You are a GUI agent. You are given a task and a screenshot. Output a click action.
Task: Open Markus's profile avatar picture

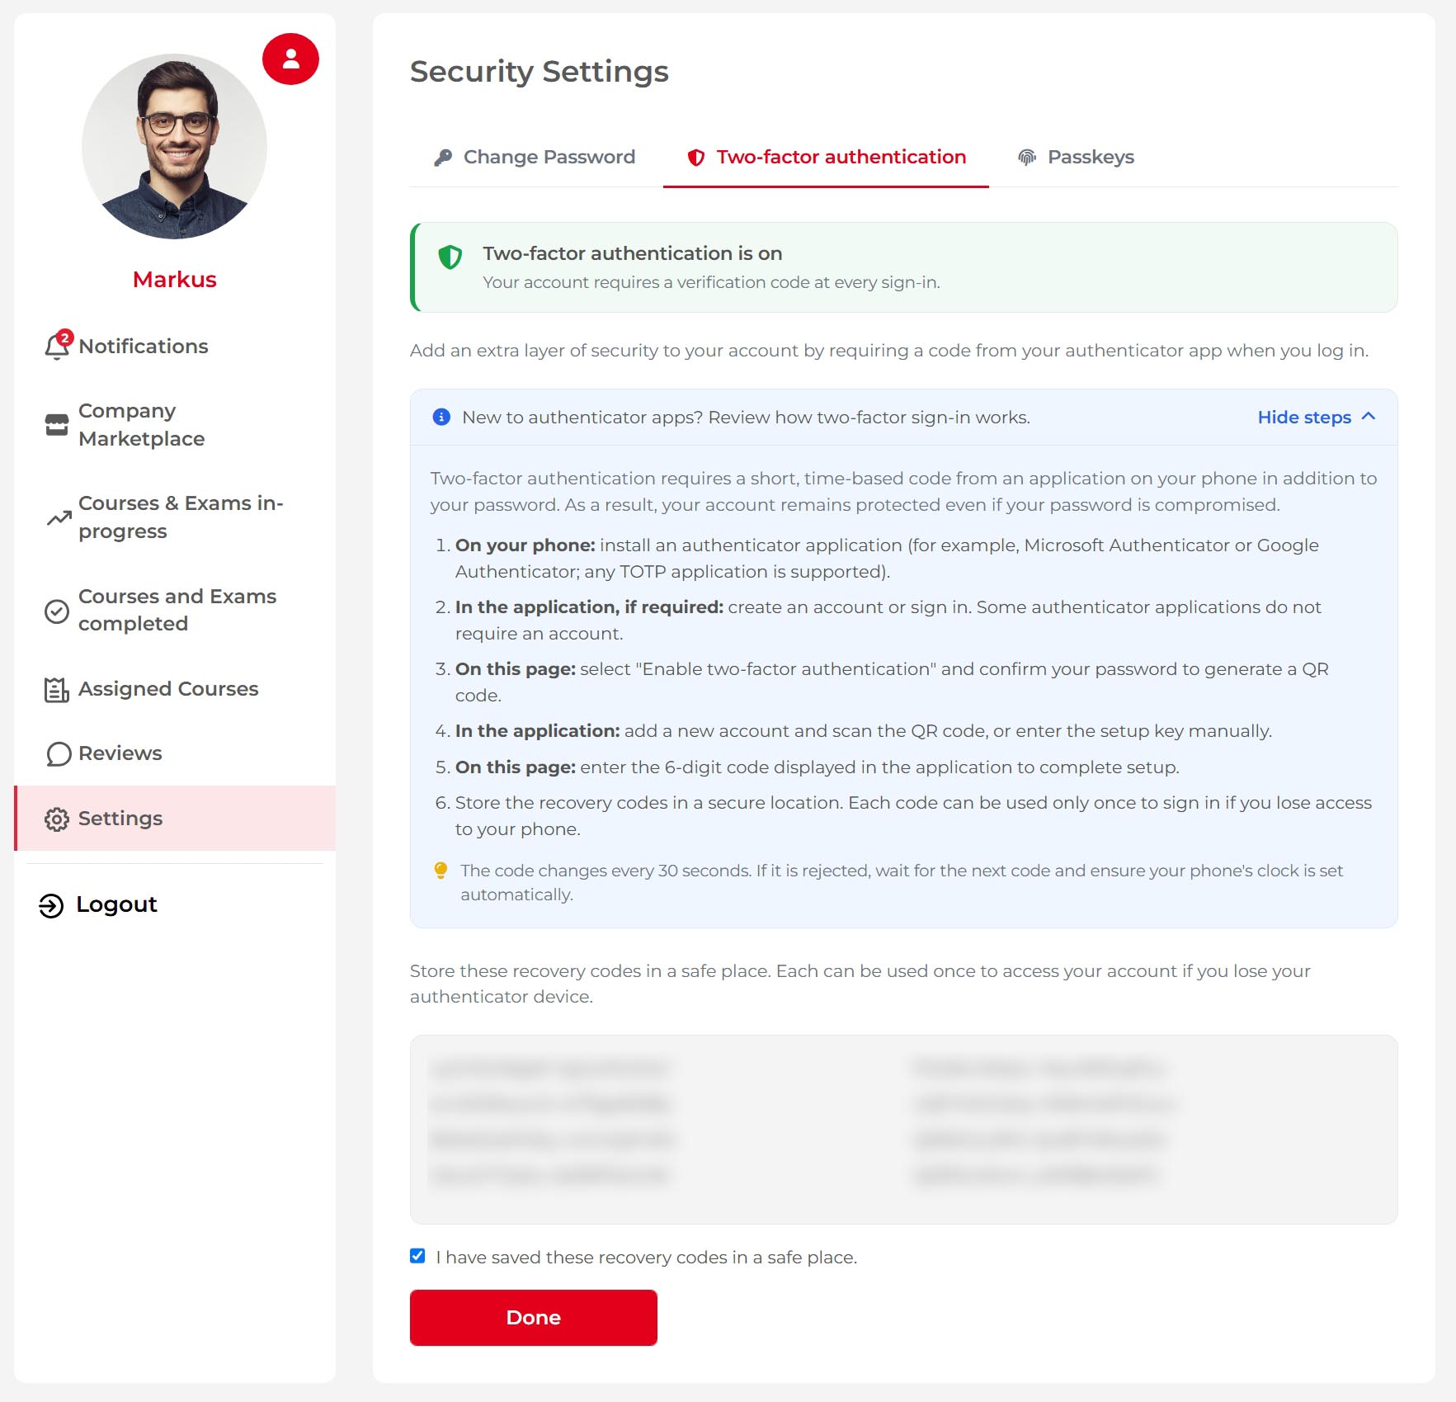click(x=174, y=147)
